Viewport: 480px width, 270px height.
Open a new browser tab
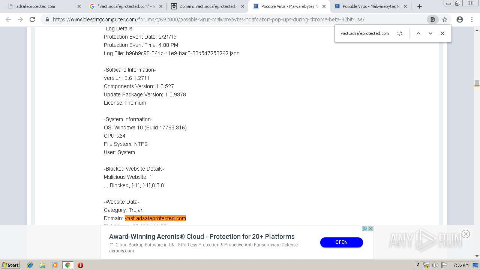(x=420, y=6)
